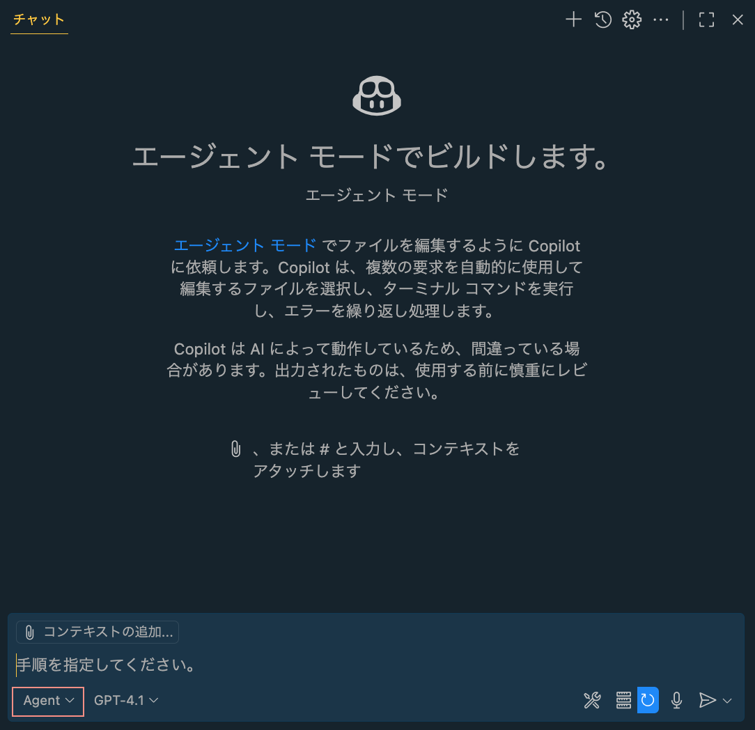Maximize the chat panel size
Screen dimensions: 755x730
[706, 20]
